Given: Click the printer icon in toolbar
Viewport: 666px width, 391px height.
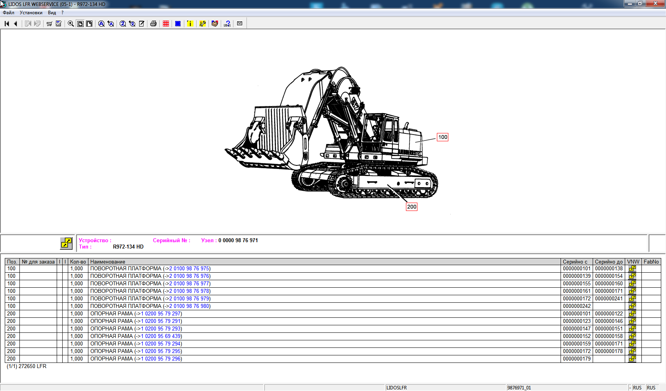Looking at the screenshot, I should click(x=153, y=24).
